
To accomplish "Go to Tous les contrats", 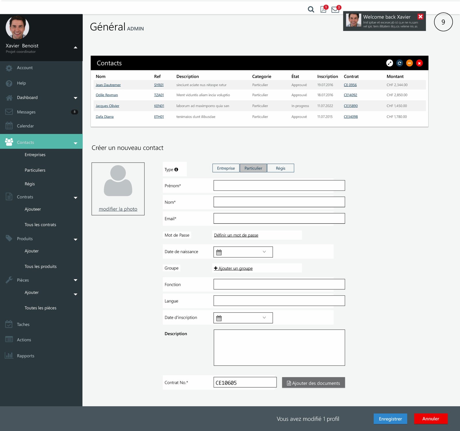I will (x=40, y=225).
